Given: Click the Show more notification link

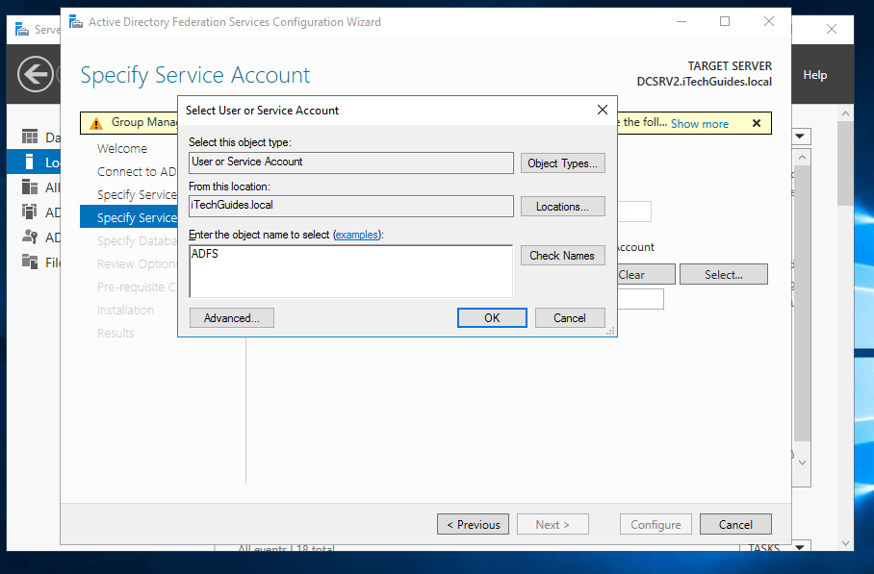Looking at the screenshot, I should 699,123.
